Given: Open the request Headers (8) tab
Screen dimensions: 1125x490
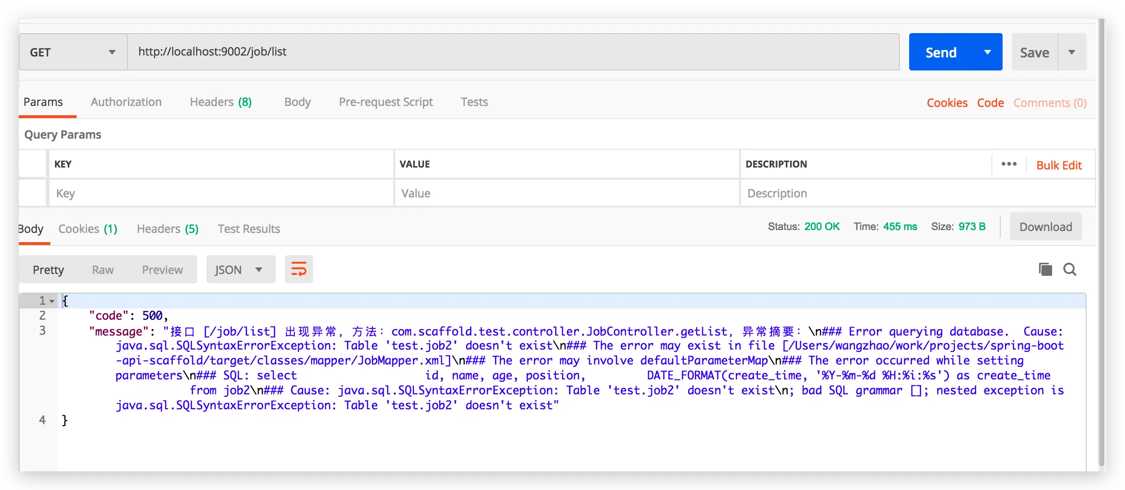Looking at the screenshot, I should coord(221,102).
